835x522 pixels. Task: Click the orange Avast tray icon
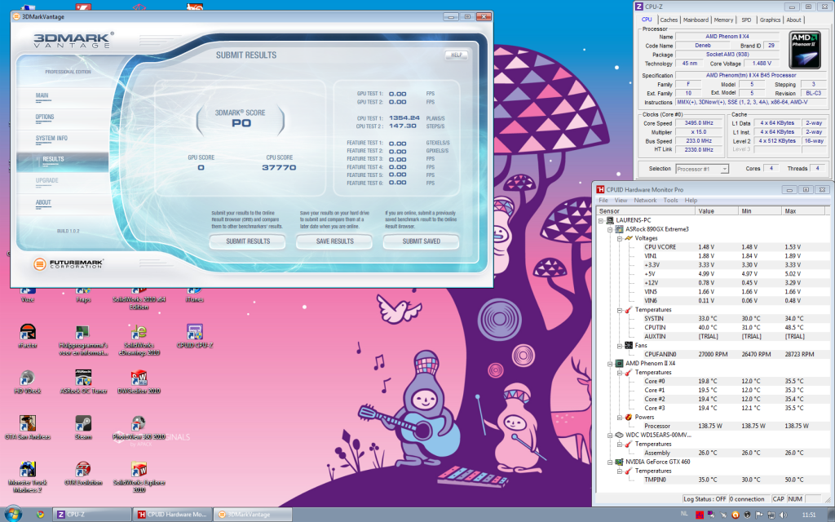point(736,515)
